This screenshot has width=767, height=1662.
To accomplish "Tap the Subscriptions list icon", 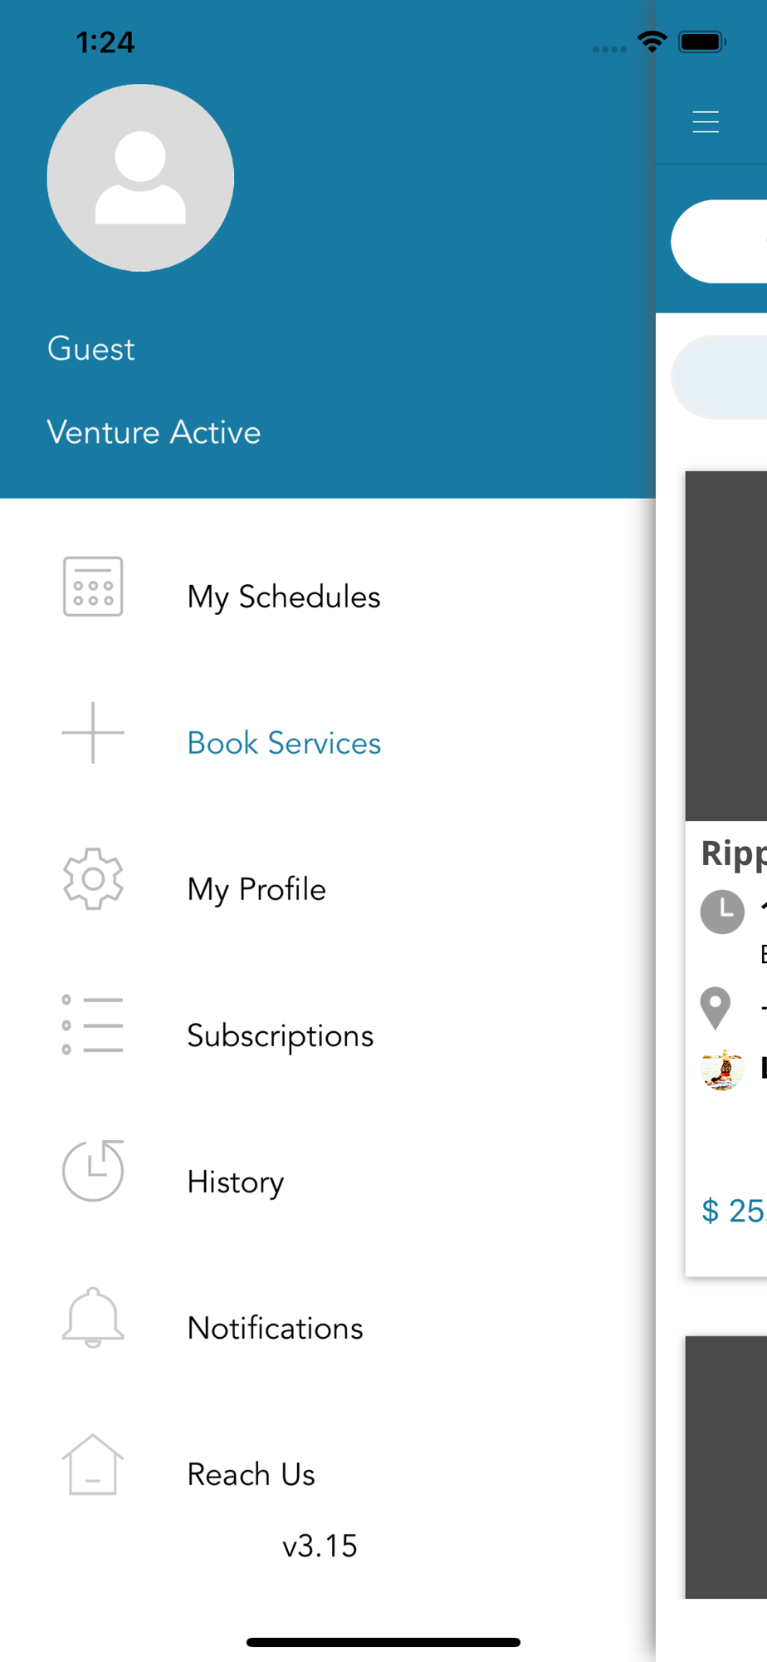I will (x=93, y=1025).
